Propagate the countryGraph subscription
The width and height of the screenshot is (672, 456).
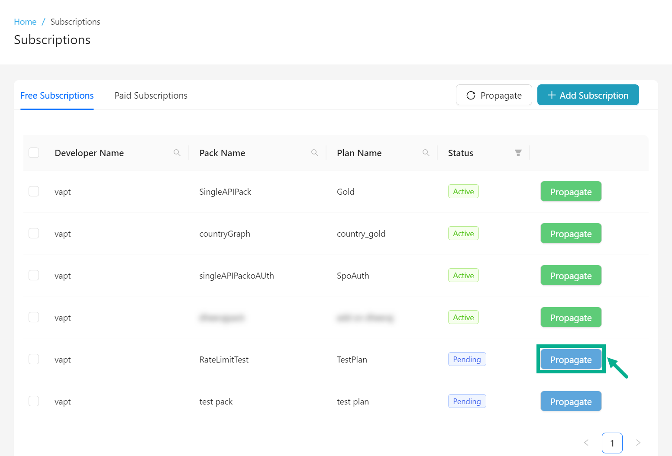pyautogui.click(x=570, y=234)
